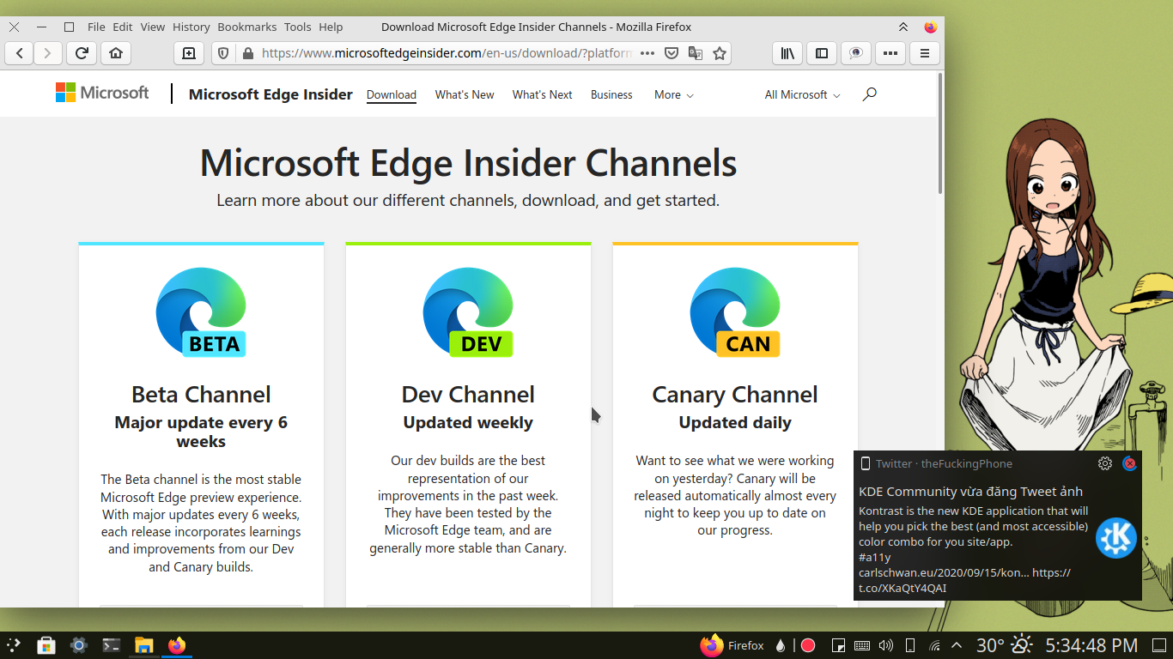1173x659 pixels.
Task: Open the network connections tray icon
Action: [x=934, y=645]
